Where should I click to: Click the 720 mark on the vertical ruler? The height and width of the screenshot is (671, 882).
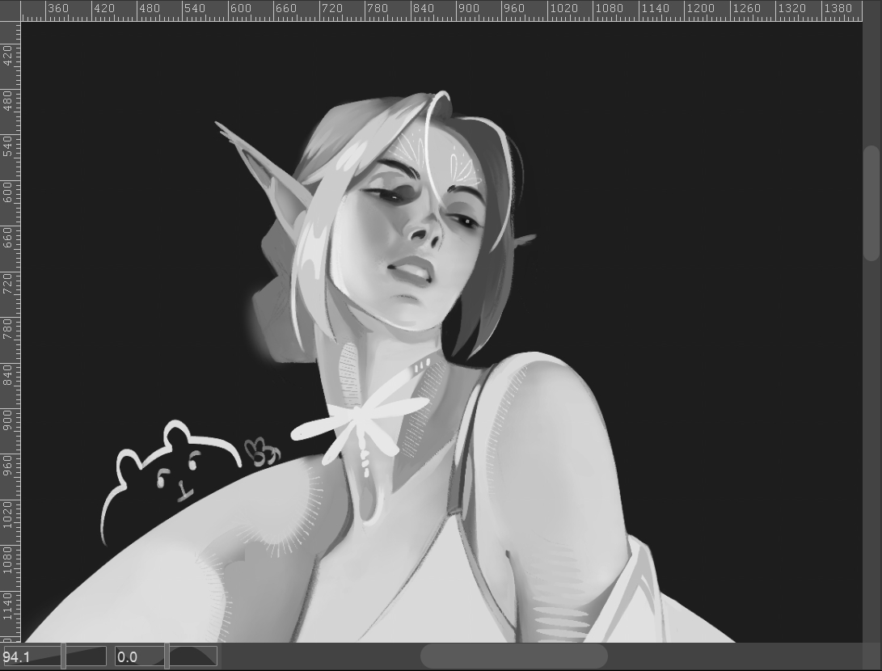(8, 283)
